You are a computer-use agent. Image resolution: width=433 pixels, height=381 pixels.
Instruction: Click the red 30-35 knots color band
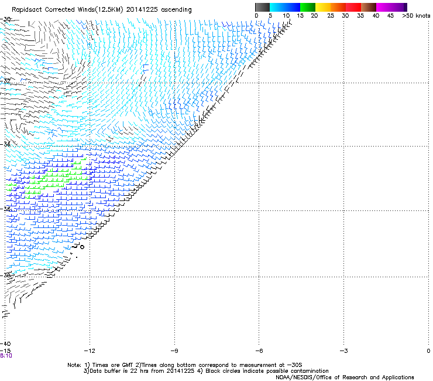[353, 7]
